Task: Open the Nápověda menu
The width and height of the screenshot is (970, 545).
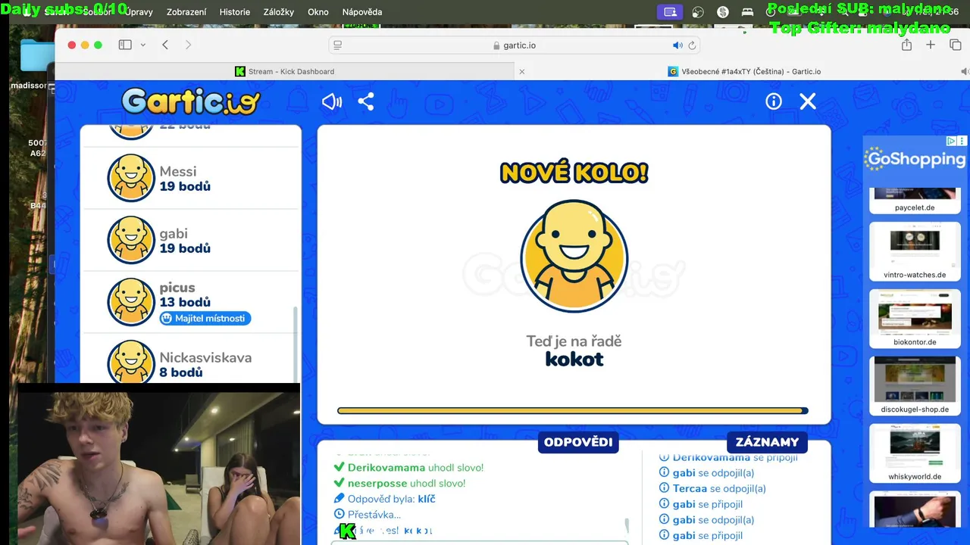Action: (x=362, y=12)
